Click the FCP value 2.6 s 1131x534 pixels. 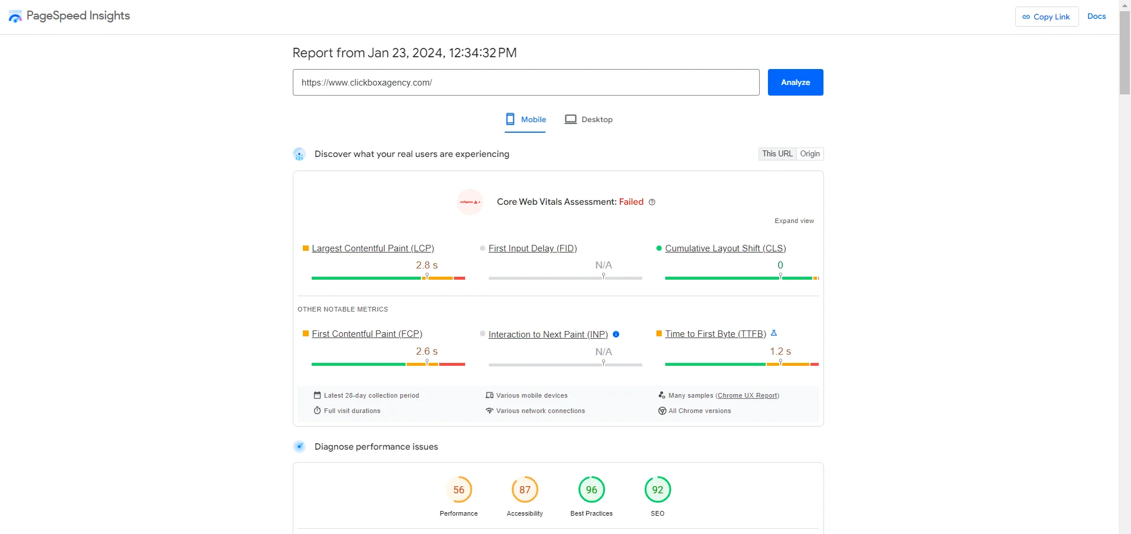427,352
